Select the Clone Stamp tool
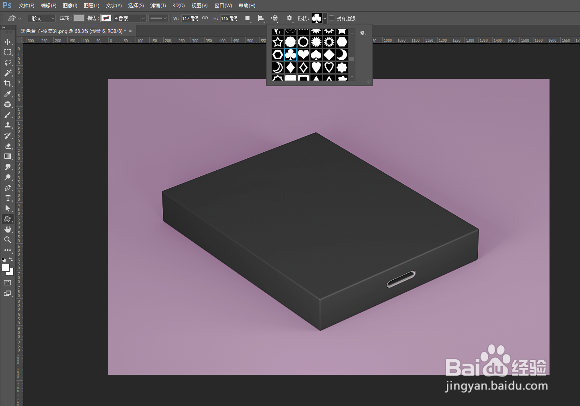Viewport: 580px width, 406px height. pos(8,125)
